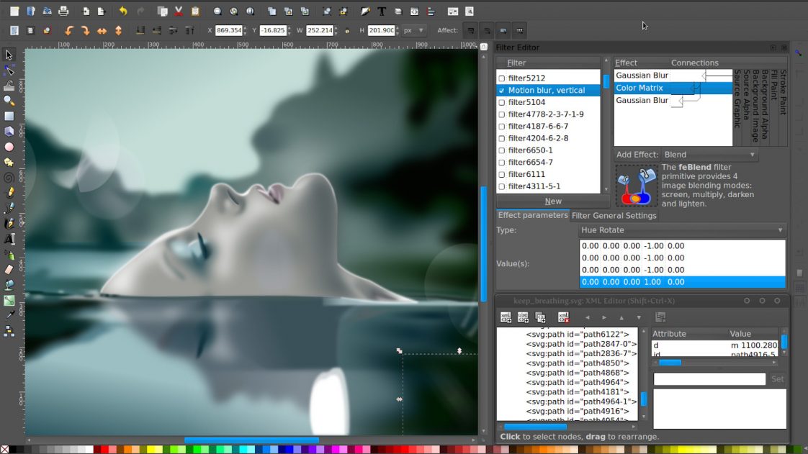Select the Effect parameters tab
The image size is (808, 454).
(532, 215)
